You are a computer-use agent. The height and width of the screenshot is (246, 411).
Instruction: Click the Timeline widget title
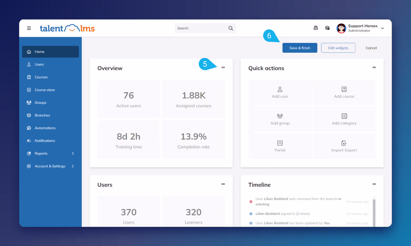click(x=260, y=185)
